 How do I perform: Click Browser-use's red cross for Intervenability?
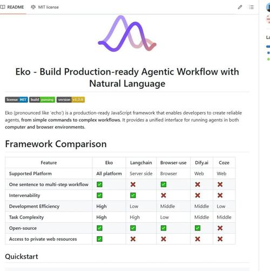tap(164, 195)
